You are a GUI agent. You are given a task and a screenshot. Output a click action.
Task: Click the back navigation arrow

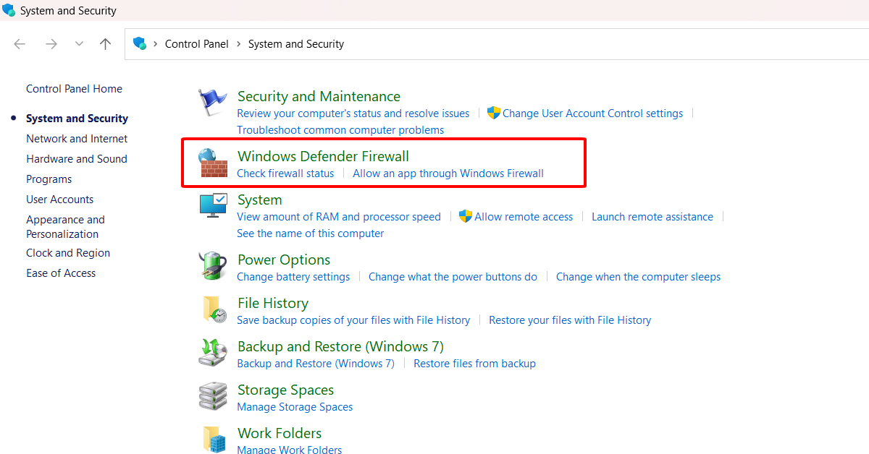point(20,43)
